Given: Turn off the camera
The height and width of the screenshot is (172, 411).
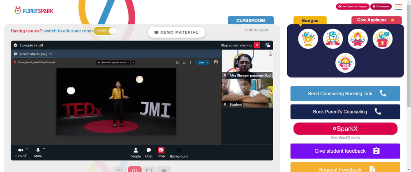Looking at the screenshot, I should click(x=21, y=153).
